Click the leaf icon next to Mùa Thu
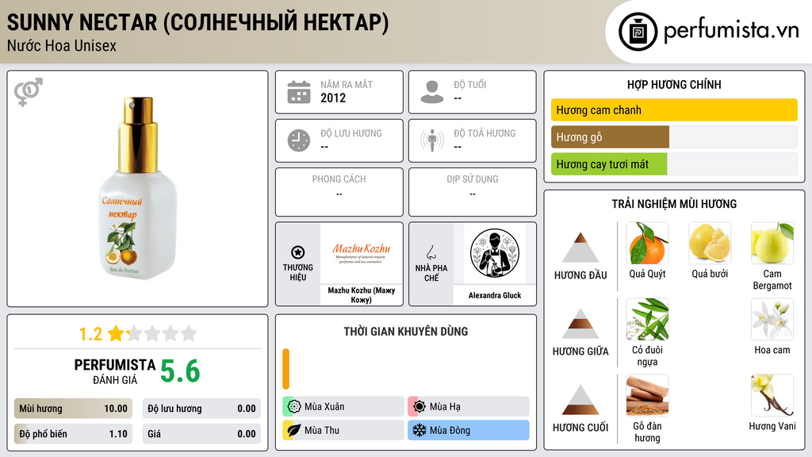Image resolution: width=812 pixels, height=457 pixels. tap(294, 430)
